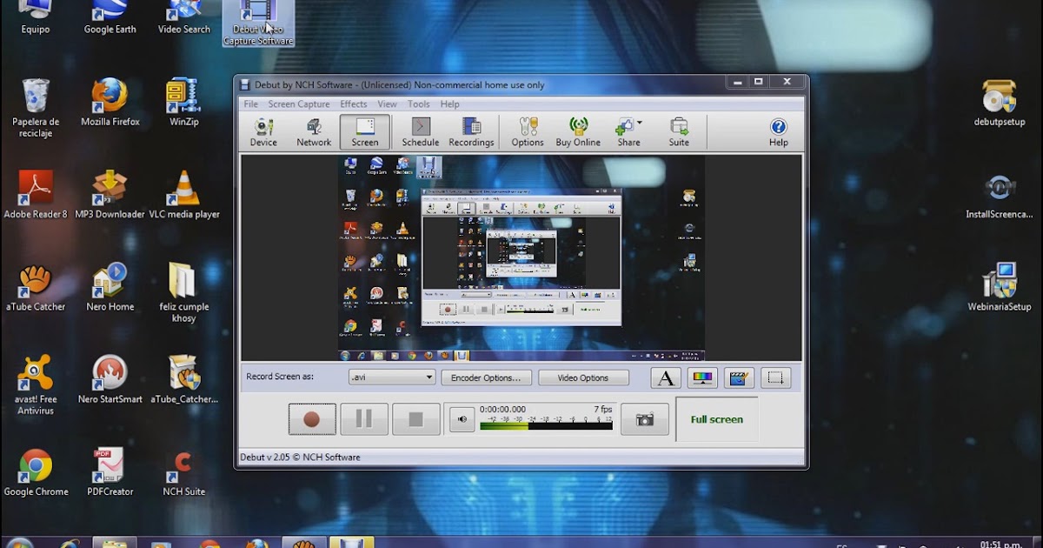Click the Encoder Options button
1043x548 pixels.
pos(486,377)
